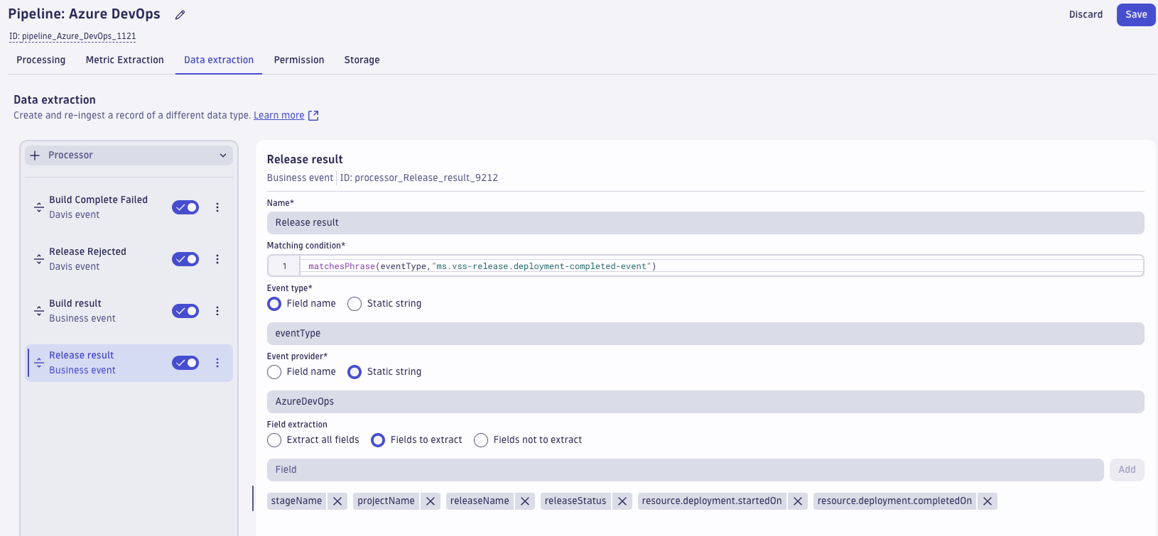Click the AzureDevOps provider input field
Viewport: 1158px width, 536px height.
705,402
